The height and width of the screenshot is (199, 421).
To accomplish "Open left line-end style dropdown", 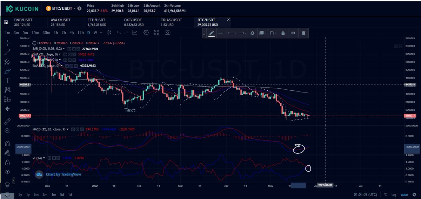I will 232,33.
